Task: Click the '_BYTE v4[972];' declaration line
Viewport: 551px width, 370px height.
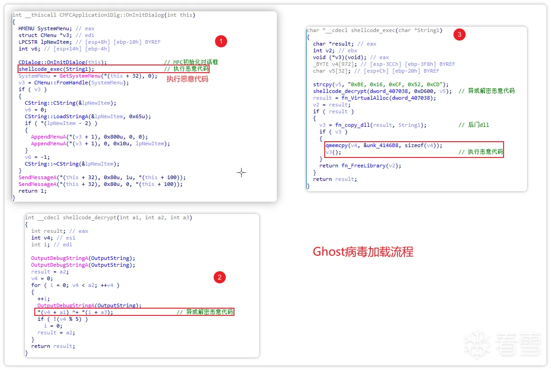Action: point(384,64)
